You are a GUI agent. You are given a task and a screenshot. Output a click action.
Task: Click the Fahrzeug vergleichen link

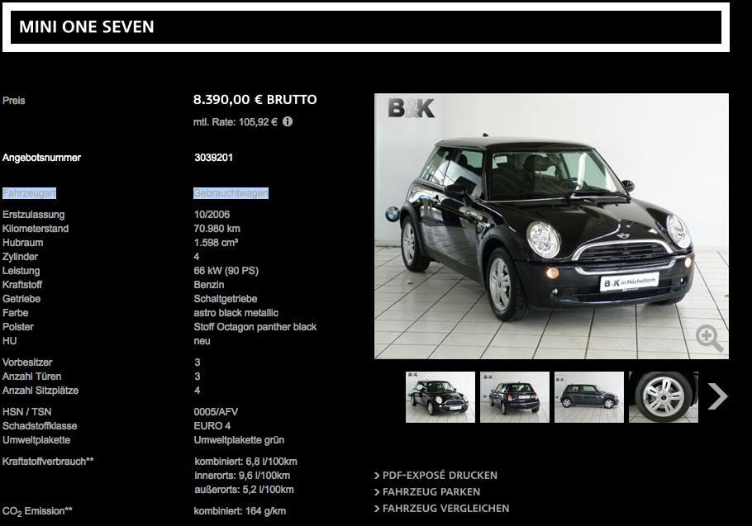[x=445, y=509]
